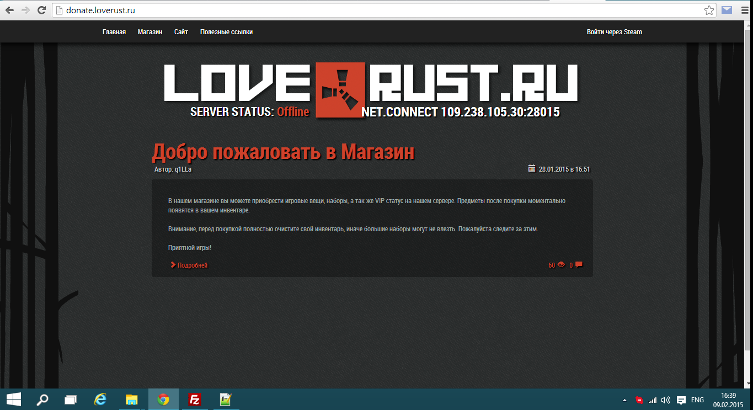
Task: Click the Приятной игры! line
Action: pos(190,248)
